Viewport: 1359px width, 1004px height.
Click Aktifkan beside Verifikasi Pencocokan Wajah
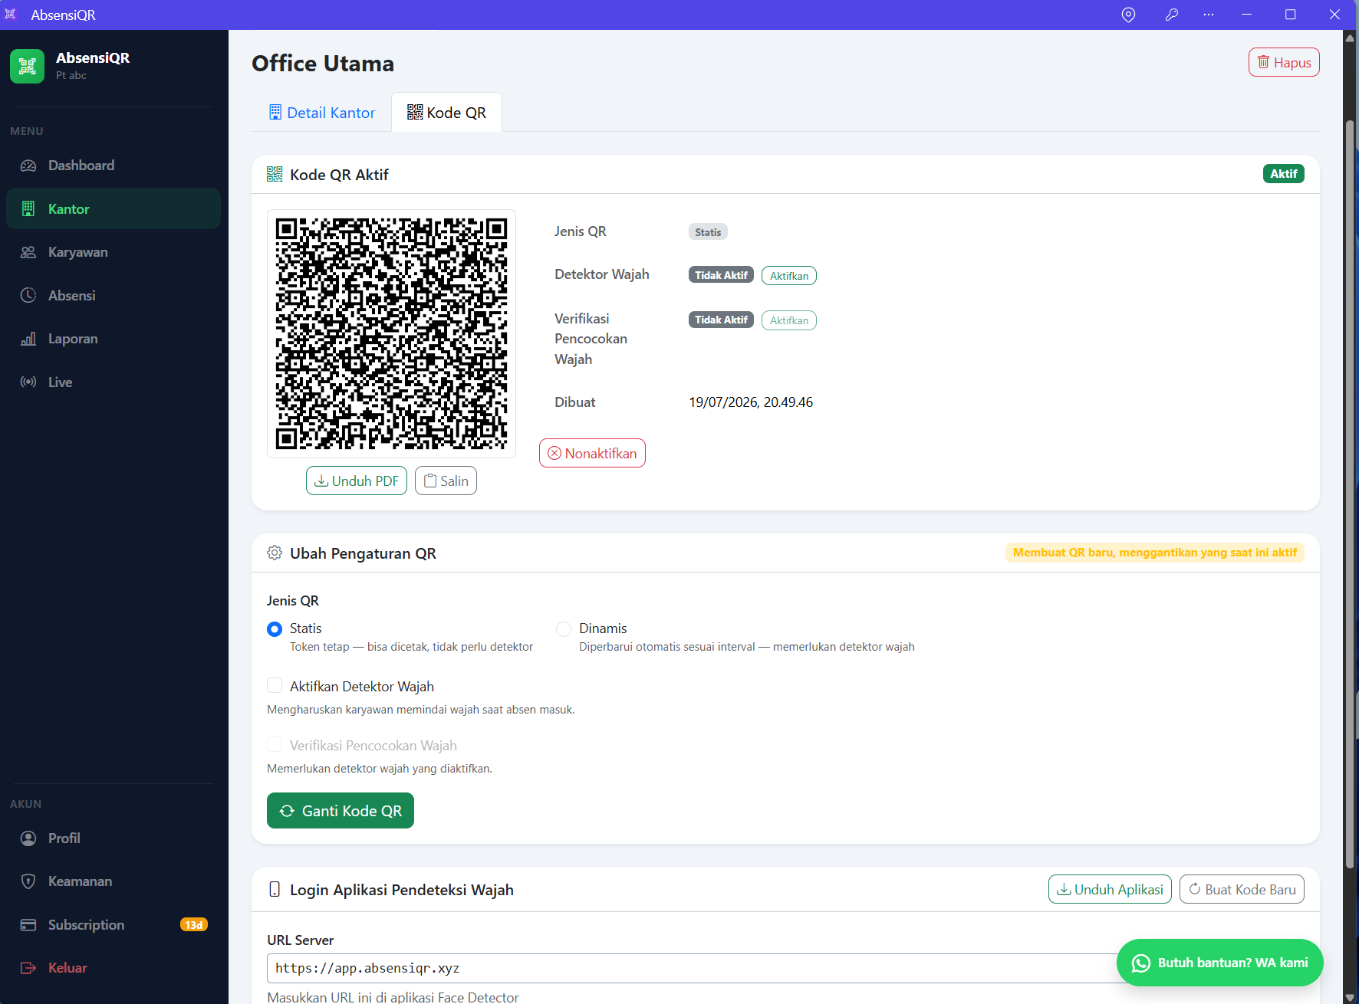point(789,320)
